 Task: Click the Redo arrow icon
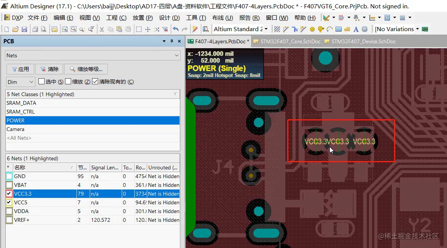coord(185,29)
